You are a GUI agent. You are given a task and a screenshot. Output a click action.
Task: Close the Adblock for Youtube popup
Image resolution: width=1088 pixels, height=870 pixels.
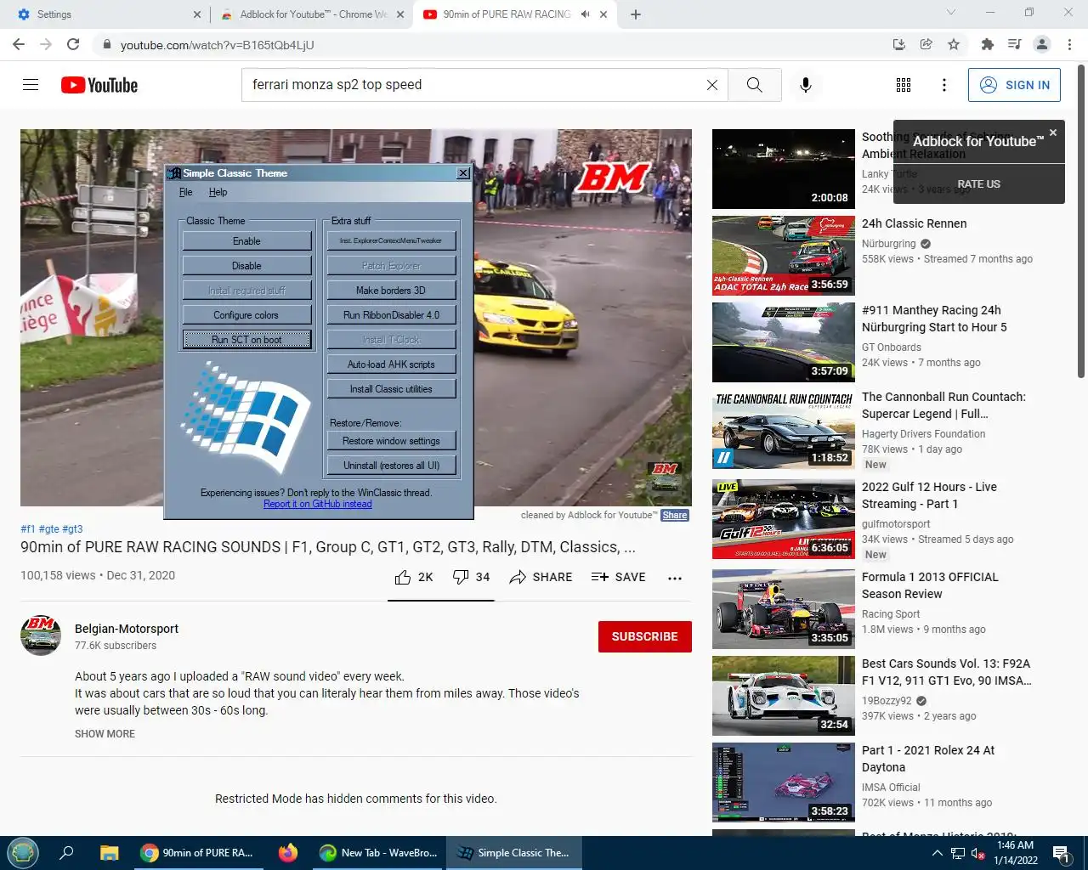(x=1053, y=133)
